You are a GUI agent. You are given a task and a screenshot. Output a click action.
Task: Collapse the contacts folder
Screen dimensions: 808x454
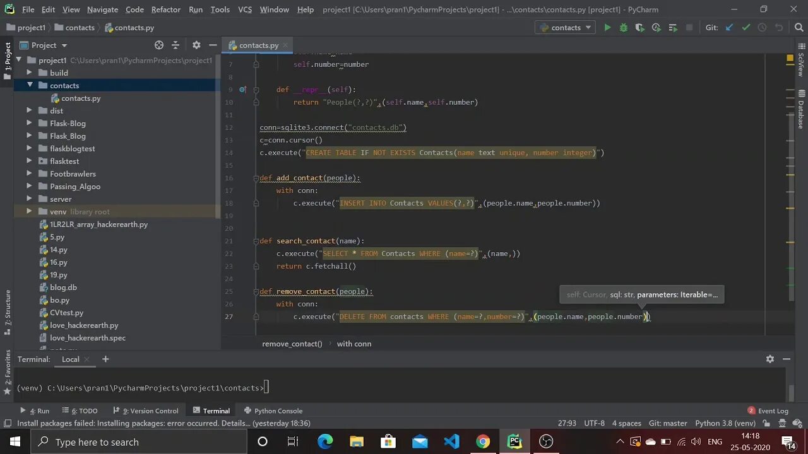(29, 85)
